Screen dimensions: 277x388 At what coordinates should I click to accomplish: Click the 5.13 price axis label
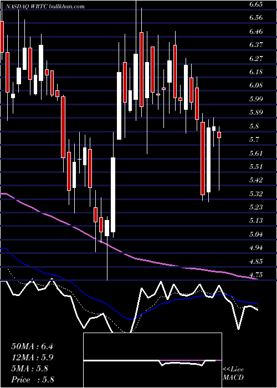(x=256, y=220)
